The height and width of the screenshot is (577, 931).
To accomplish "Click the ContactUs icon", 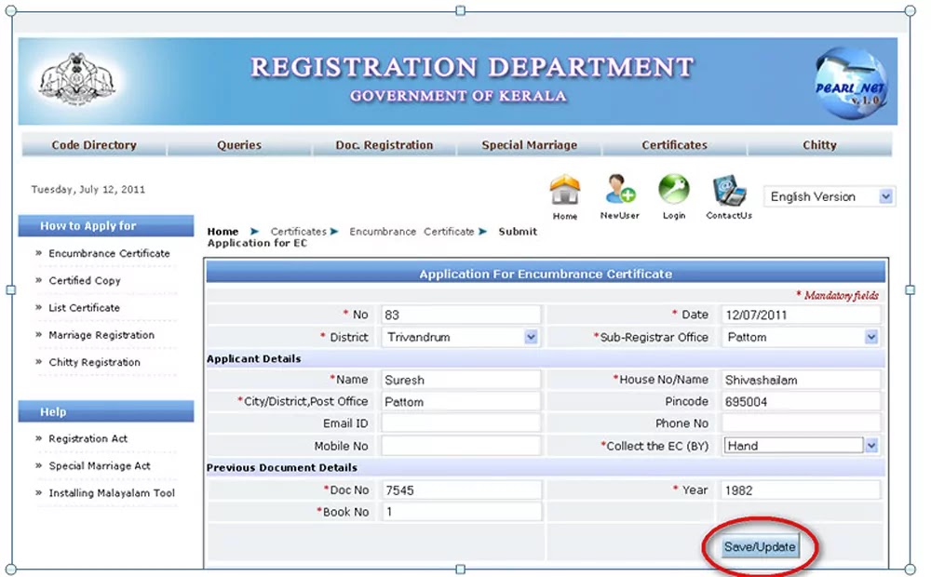I will click(x=727, y=193).
